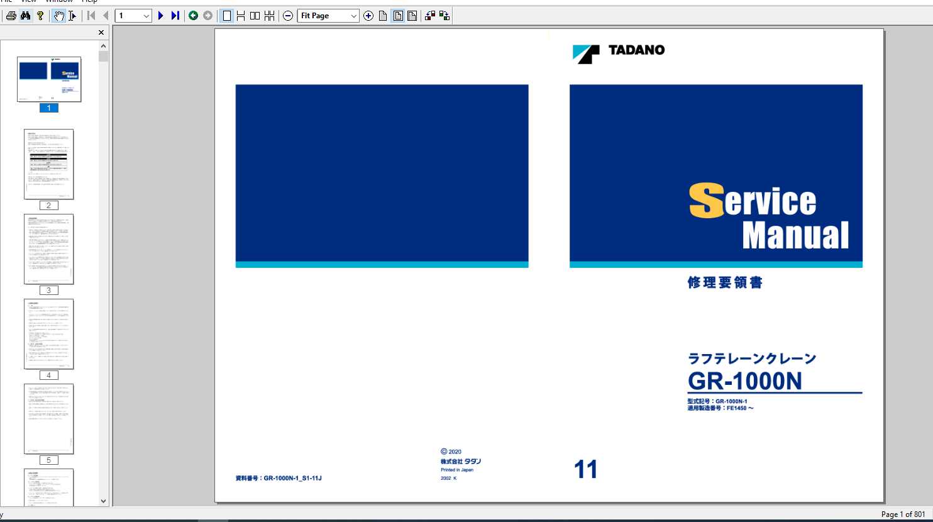Close the thumbnails side panel
Viewport: 933px width, 522px height.
pos(101,32)
